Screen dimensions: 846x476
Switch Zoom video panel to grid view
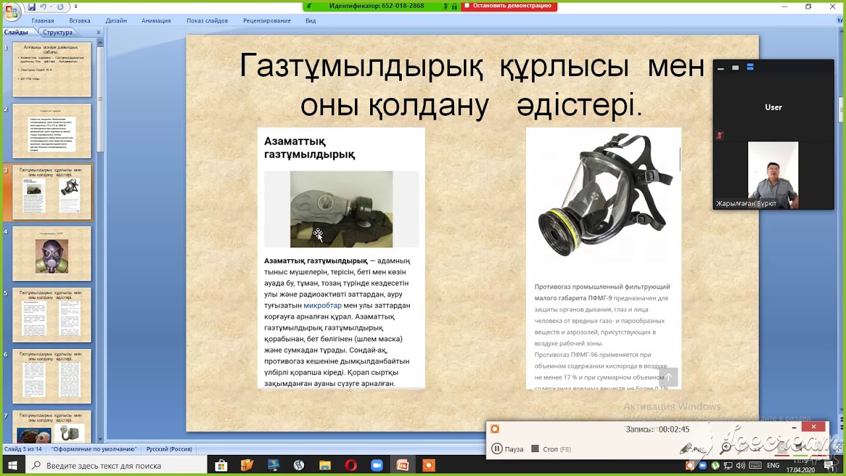(x=750, y=67)
